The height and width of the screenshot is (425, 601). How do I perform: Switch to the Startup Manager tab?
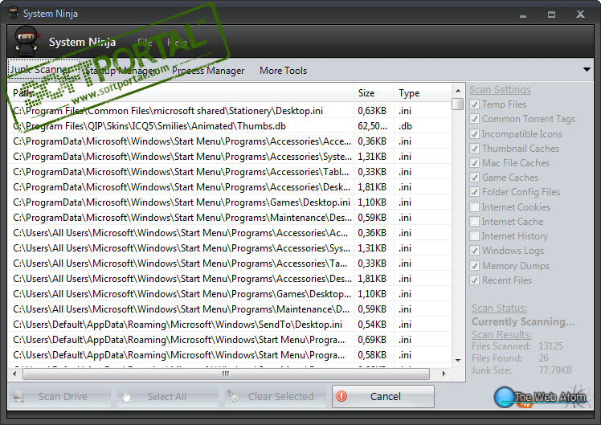click(x=121, y=71)
